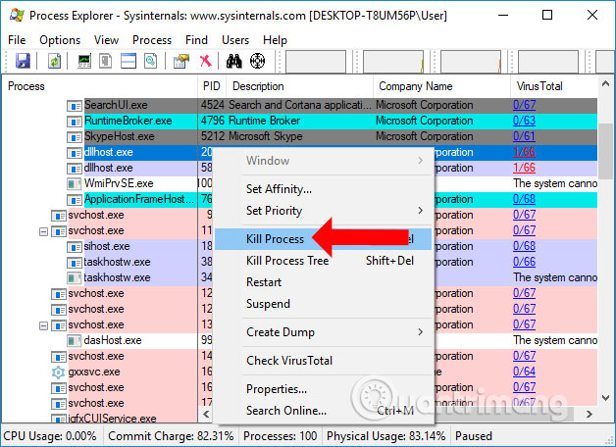
Task: Open the Help menu
Action: [x=275, y=40]
